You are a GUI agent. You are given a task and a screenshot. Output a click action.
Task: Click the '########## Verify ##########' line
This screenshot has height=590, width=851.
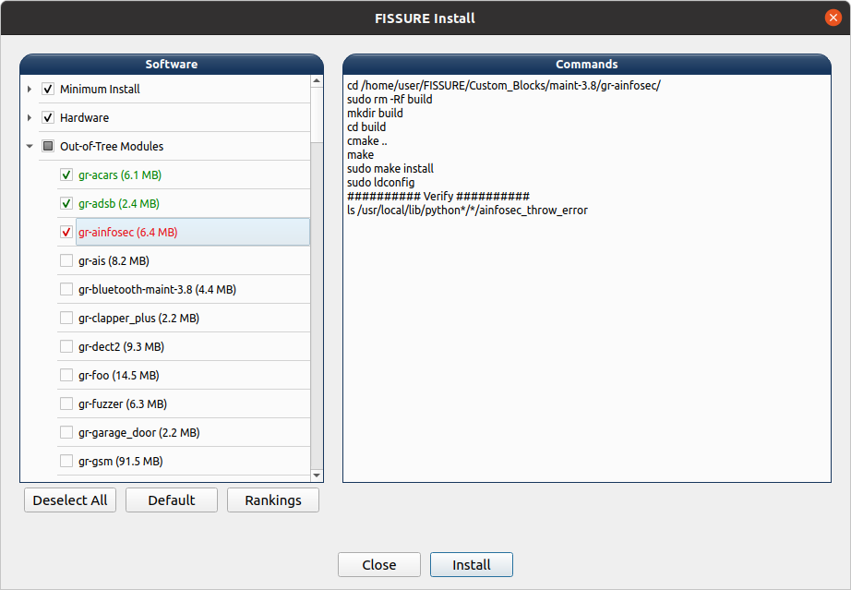point(438,196)
